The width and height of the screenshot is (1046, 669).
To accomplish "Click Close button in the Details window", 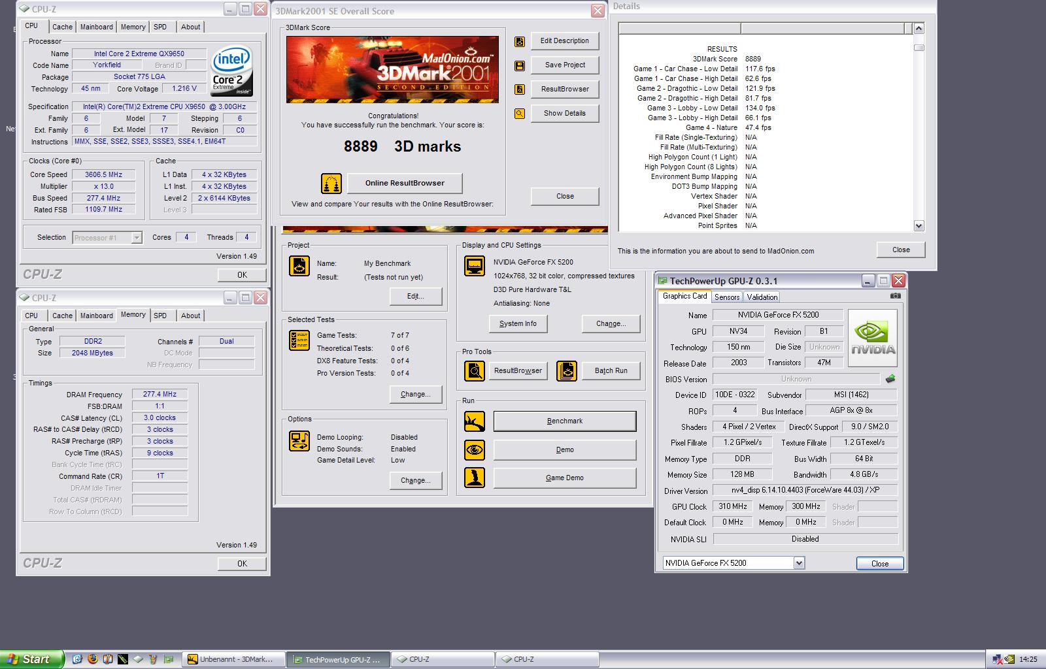I will (901, 250).
